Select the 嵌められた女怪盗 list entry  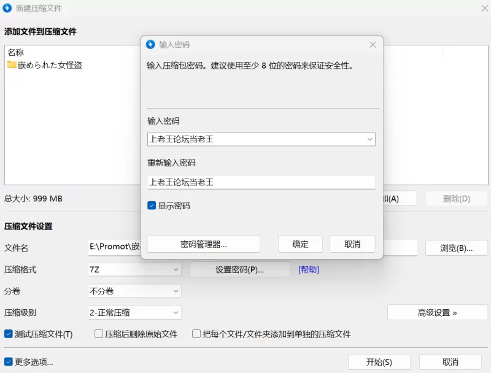point(45,65)
